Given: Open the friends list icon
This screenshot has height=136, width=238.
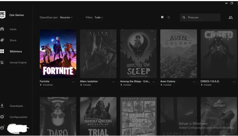Looking at the screenshot, I should pos(230,17).
